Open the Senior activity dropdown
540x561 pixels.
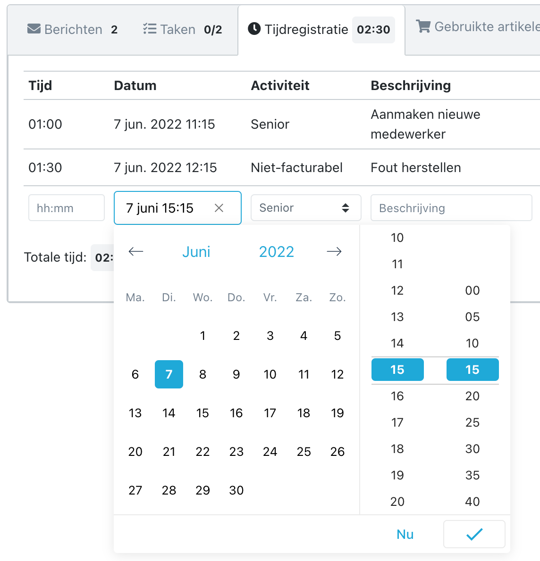pyautogui.click(x=306, y=208)
